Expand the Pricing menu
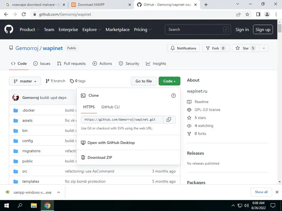Image resolution: width=282 pixels, height=211 pixels. tap(143, 30)
